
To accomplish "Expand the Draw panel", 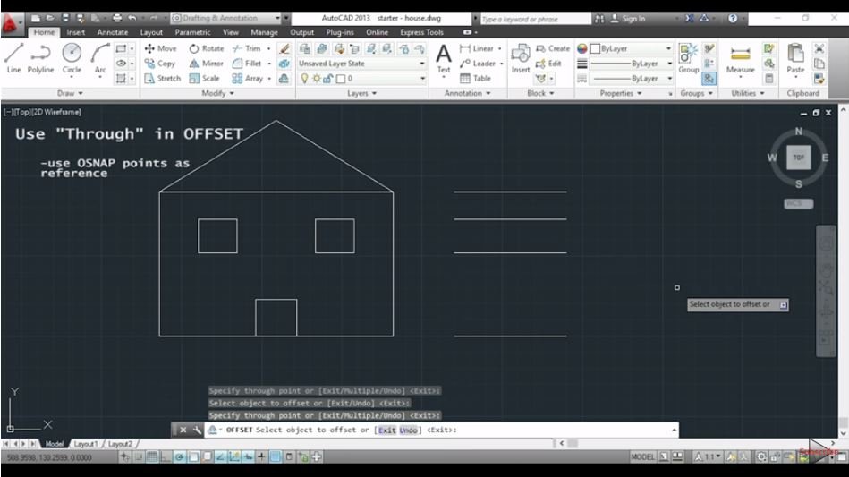I will click(x=70, y=93).
